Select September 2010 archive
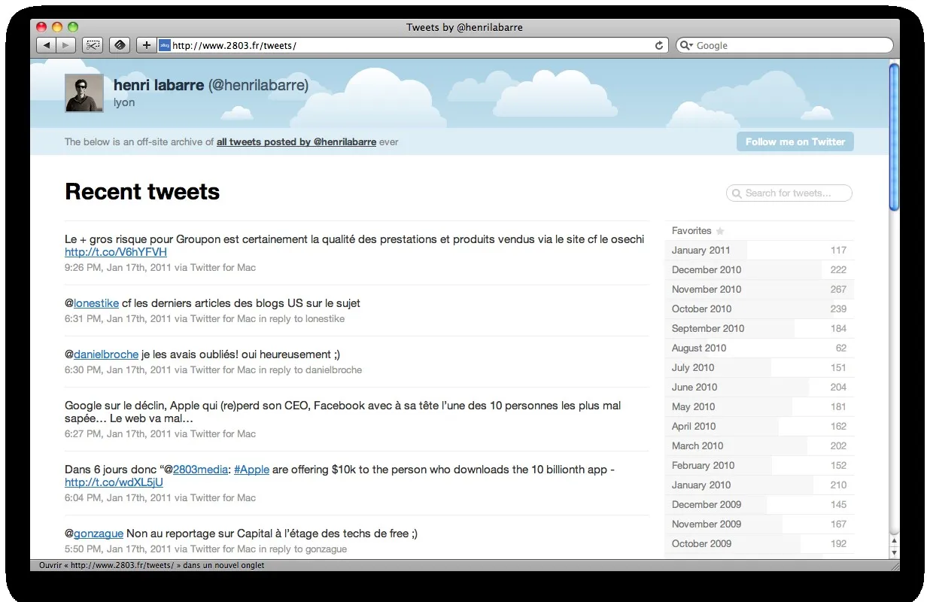The image size is (930, 602). click(759, 329)
